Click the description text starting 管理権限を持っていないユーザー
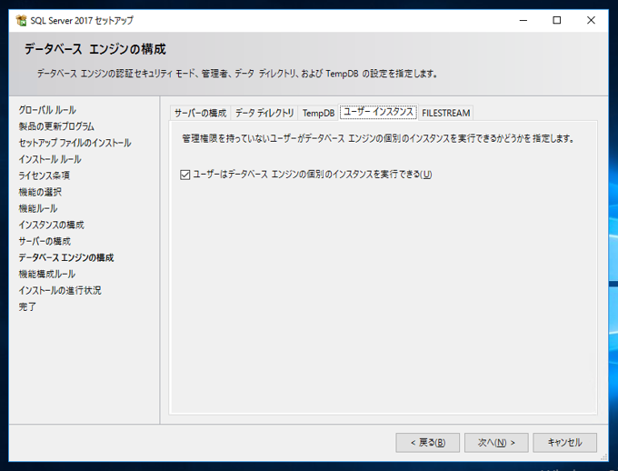 tap(378, 139)
